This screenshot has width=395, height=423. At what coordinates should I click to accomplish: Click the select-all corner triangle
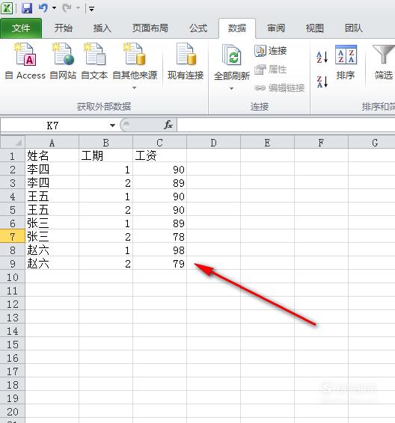click(13, 142)
